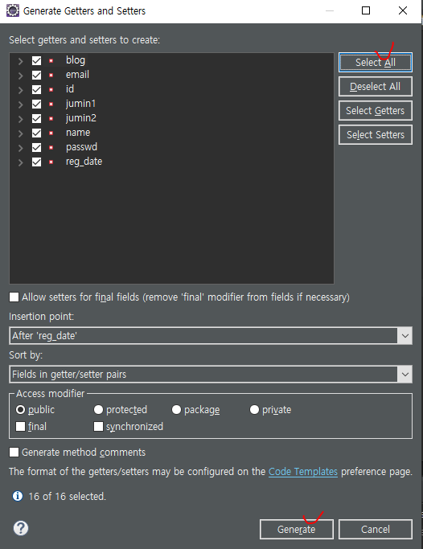Uncheck the jumin1 field checkbox
The image size is (423, 549).
[x=36, y=104]
